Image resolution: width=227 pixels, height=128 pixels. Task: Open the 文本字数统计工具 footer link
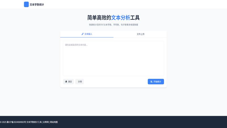(x=34, y=122)
